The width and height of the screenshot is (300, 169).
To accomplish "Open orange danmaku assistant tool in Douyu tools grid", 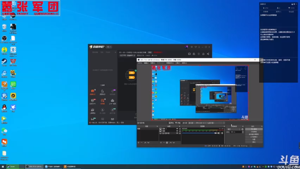I will click(93, 92).
